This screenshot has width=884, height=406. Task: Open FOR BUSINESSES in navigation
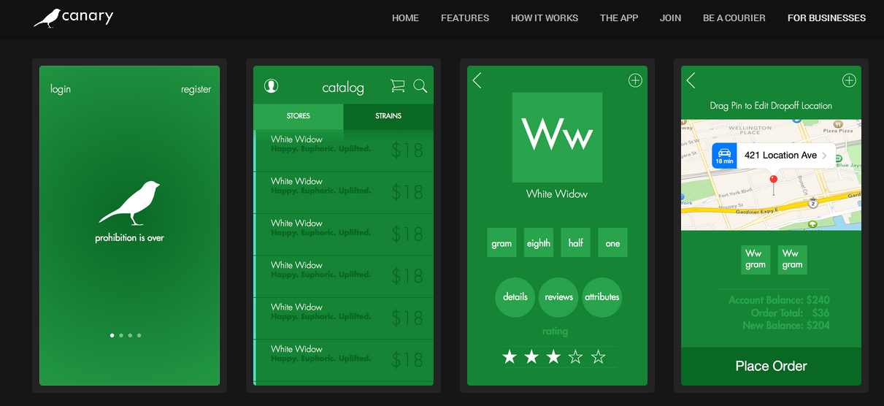pos(826,18)
